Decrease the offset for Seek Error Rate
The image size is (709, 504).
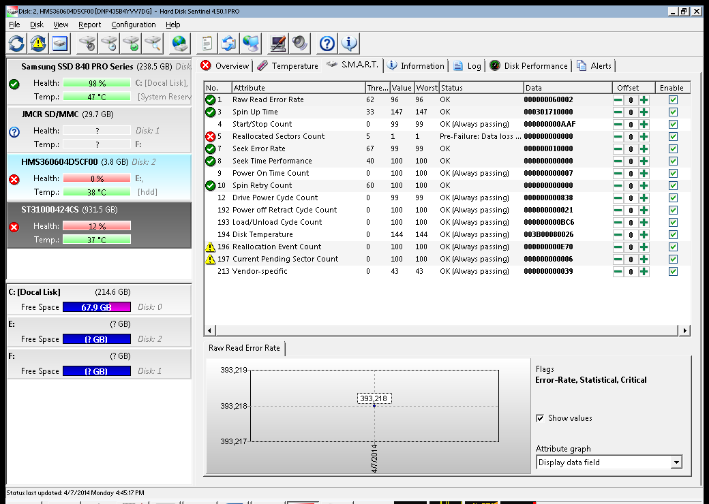click(618, 148)
